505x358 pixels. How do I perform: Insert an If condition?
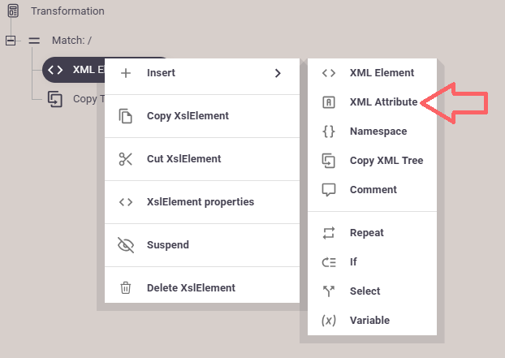(353, 262)
